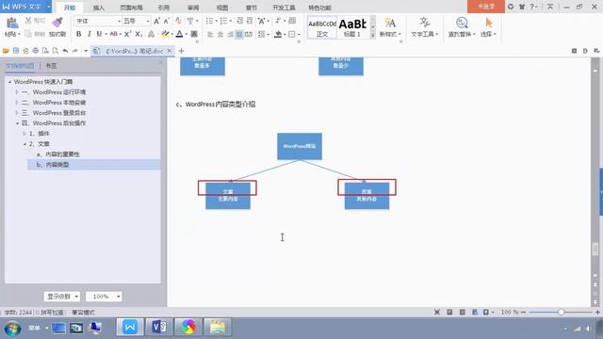Viewport: 603px width, 339px height.
Task: Switch to the 特色功能 ribbon tab
Action: 319,8
